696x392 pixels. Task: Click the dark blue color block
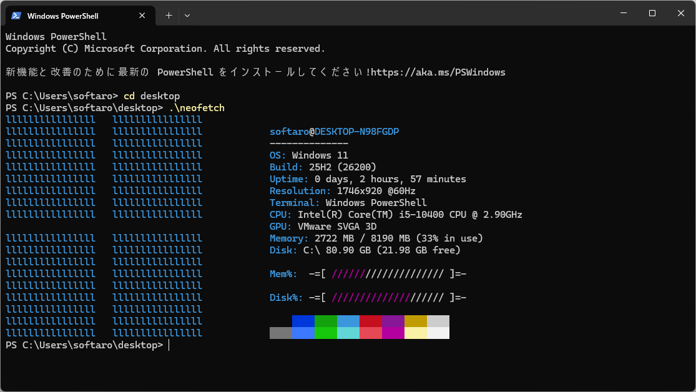pyautogui.click(x=303, y=321)
